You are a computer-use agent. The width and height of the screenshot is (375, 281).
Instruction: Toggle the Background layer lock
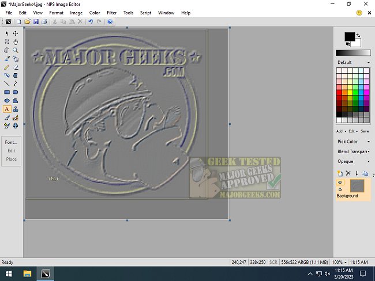point(340,189)
